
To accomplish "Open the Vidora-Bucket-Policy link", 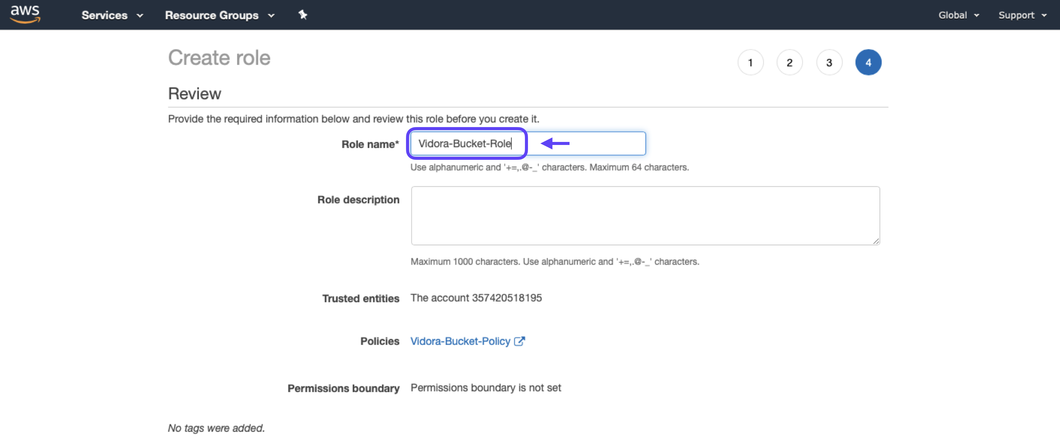I will (460, 341).
